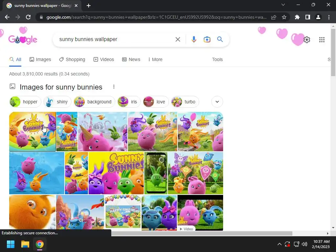
Task: Clear the search box text
Action: [178, 39]
